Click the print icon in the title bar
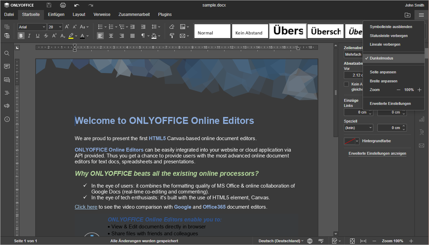This screenshot has height=245, width=429. (x=63, y=5)
